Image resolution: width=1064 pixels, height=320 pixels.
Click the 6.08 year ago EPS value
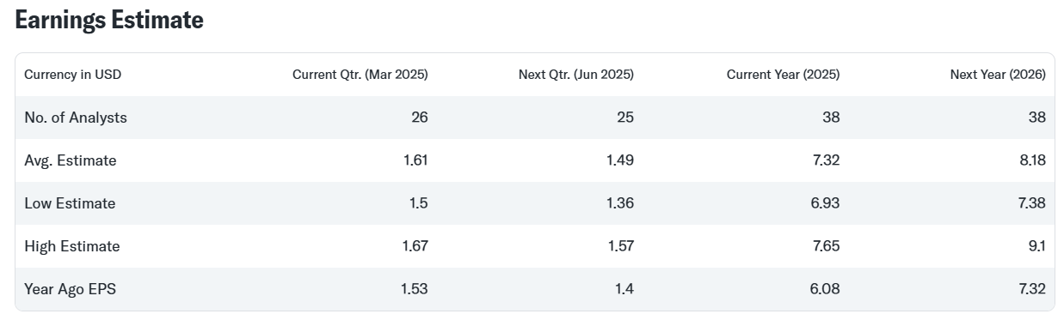click(x=826, y=289)
